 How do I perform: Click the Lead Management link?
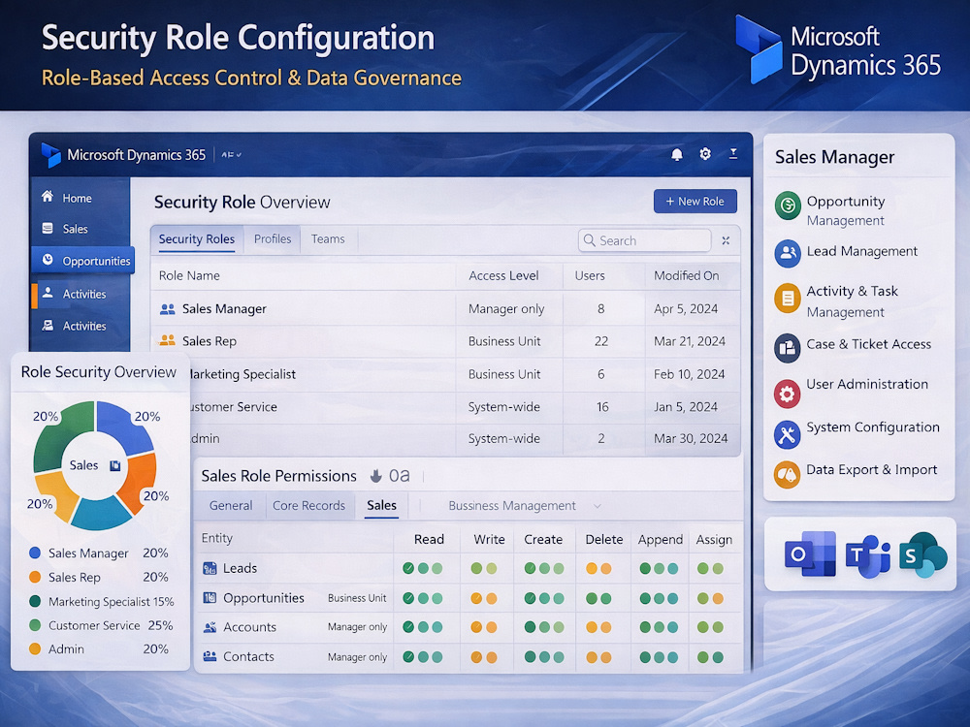pyautogui.click(x=861, y=252)
